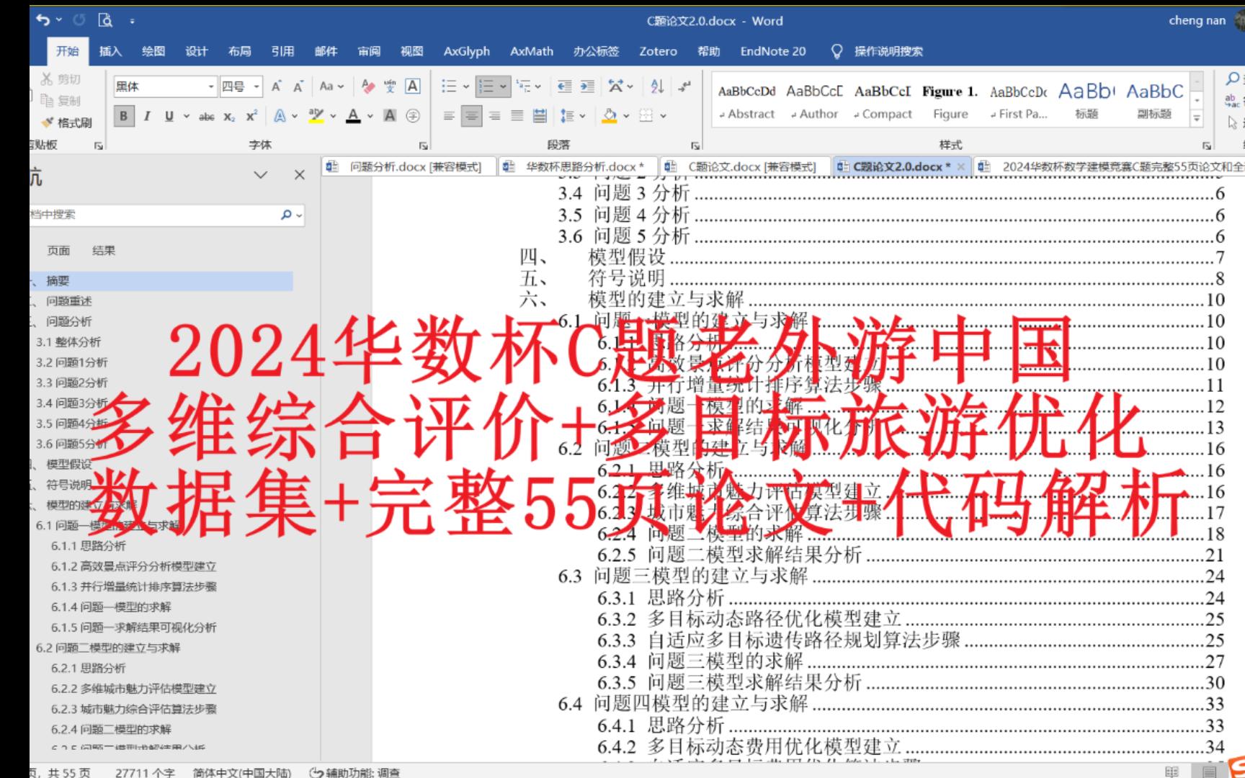This screenshot has width=1245, height=778.
Task: Apply the 副标题 (Subtitle) style
Action: click(1154, 102)
